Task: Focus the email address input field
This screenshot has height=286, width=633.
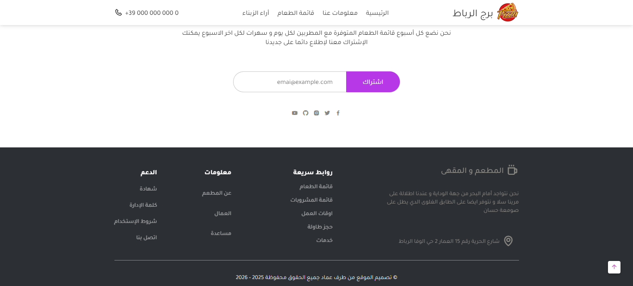Action: point(290,82)
